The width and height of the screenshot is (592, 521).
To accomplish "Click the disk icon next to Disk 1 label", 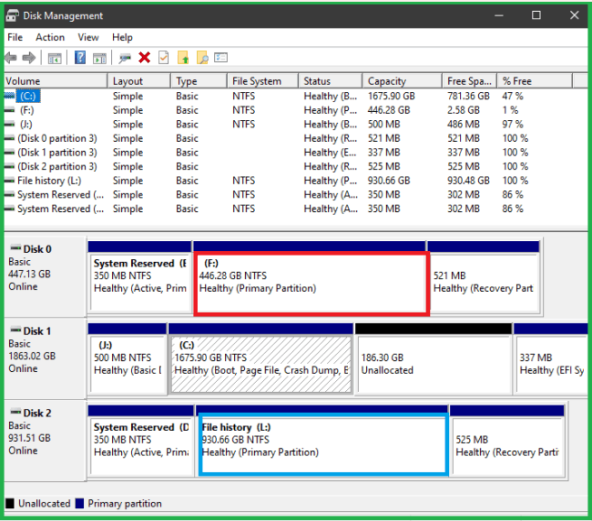I will pyautogui.click(x=15, y=330).
